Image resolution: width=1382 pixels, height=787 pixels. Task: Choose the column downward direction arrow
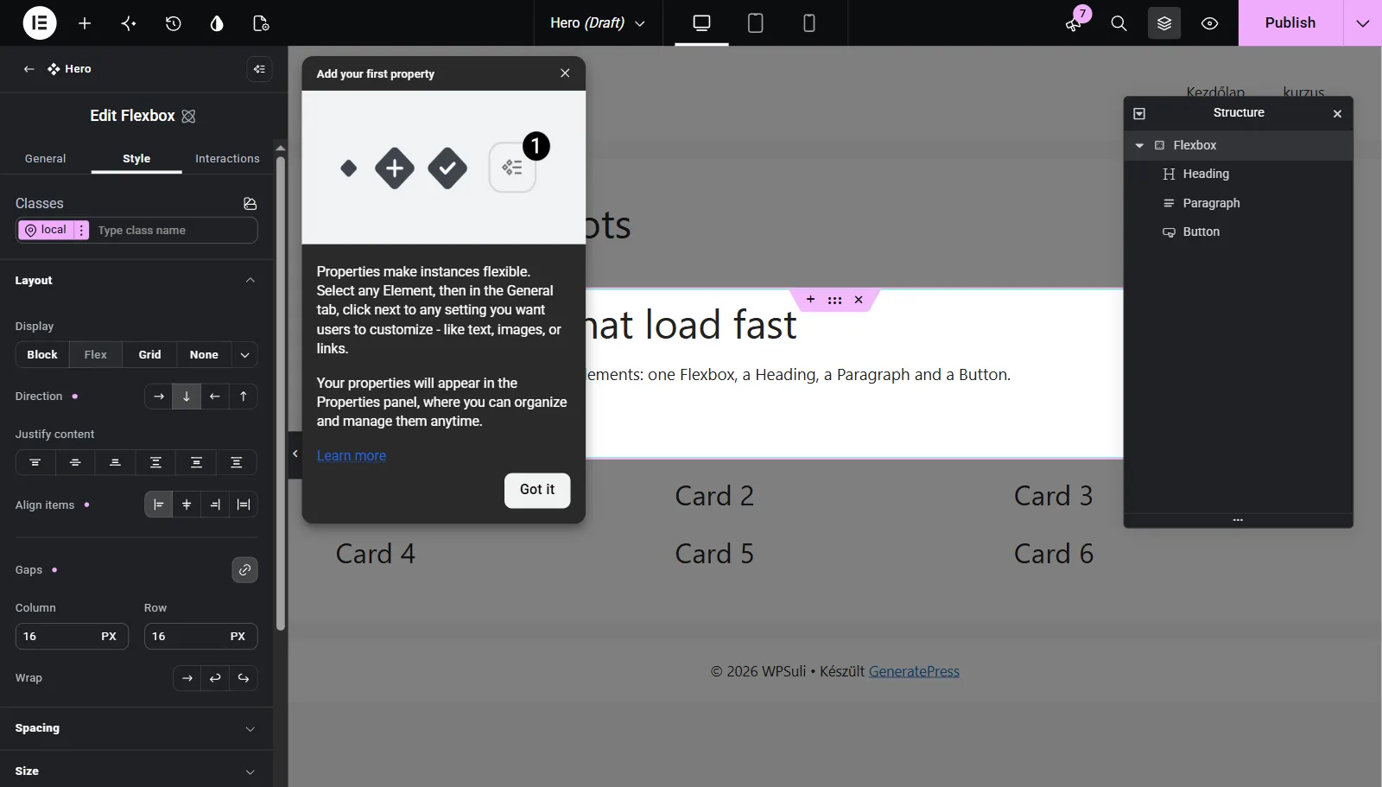pos(187,397)
